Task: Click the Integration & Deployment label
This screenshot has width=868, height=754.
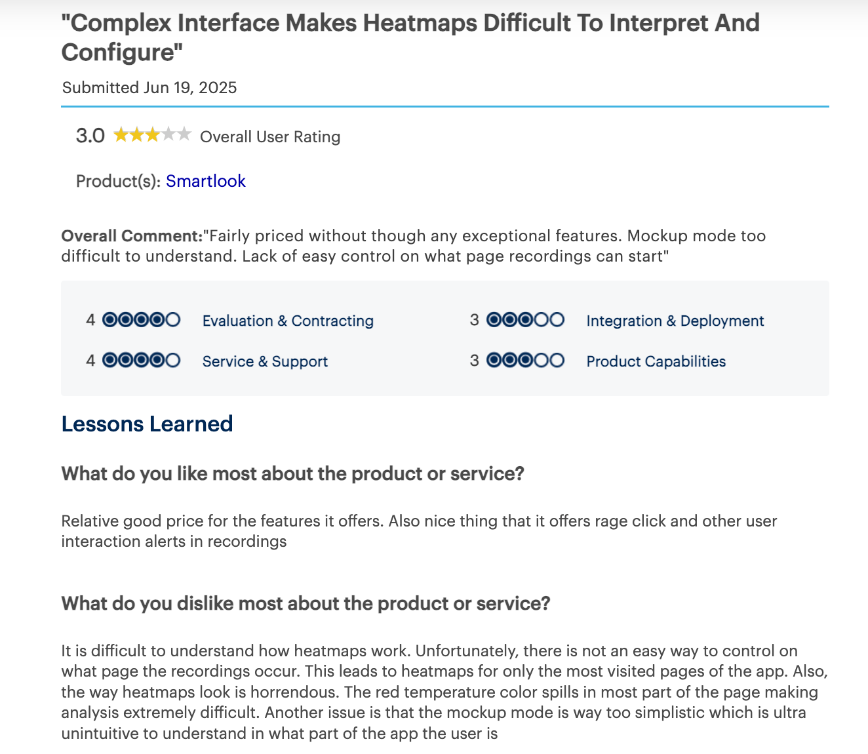Action: tap(675, 321)
